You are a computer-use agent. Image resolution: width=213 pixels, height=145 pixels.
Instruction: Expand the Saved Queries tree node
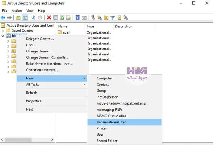click(x=3, y=31)
